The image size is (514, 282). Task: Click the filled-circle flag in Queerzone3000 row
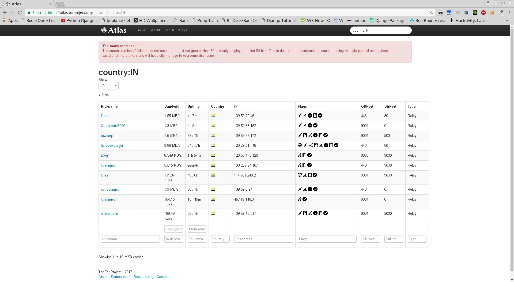coord(310,126)
